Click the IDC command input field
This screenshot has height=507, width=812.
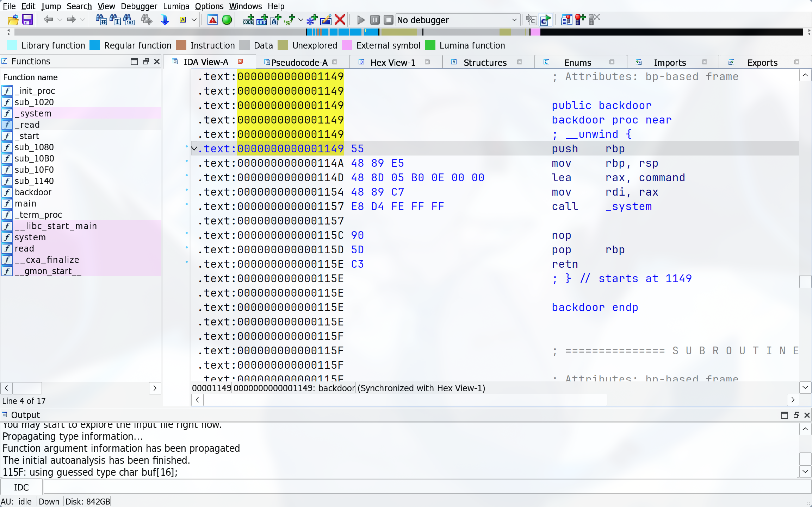[x=423, y=487]
